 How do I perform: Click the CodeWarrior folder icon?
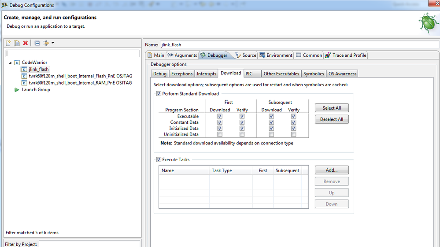pyautogui.click(x=17, y=63)
